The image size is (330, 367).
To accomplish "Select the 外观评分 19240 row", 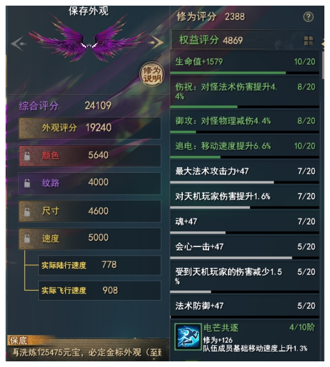I will 90,128.
